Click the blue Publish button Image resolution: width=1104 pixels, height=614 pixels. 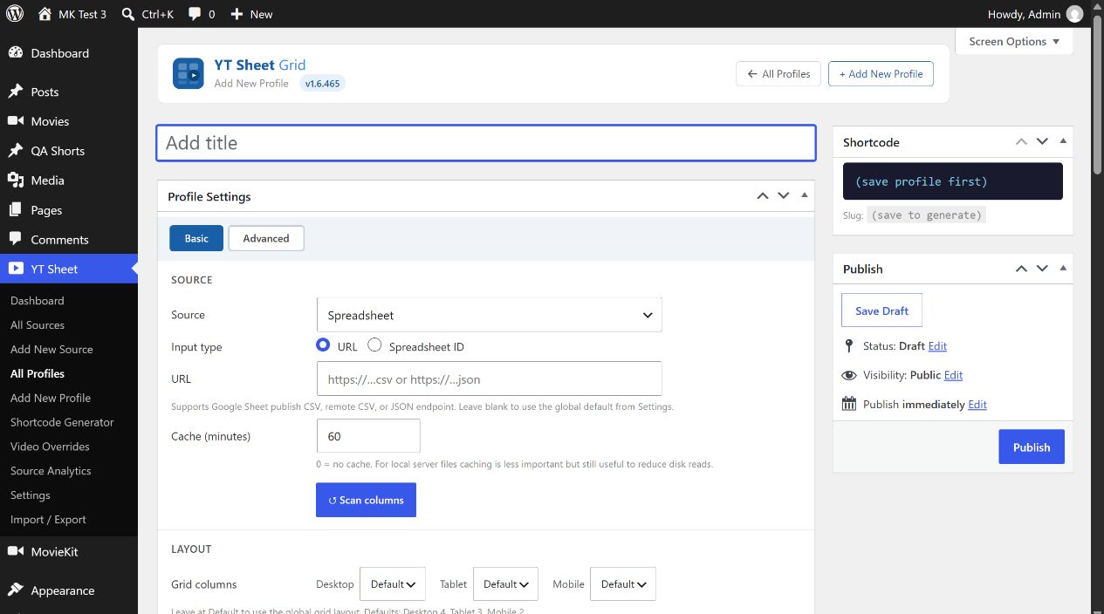tap(1032, 447)
